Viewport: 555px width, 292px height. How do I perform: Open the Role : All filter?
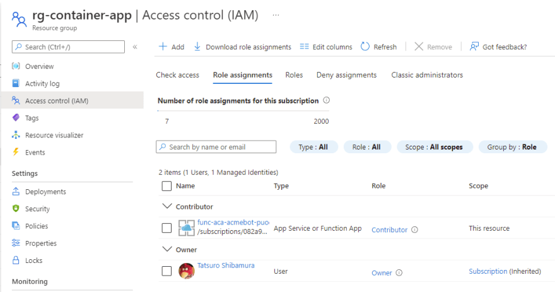[x=367, y=147]
